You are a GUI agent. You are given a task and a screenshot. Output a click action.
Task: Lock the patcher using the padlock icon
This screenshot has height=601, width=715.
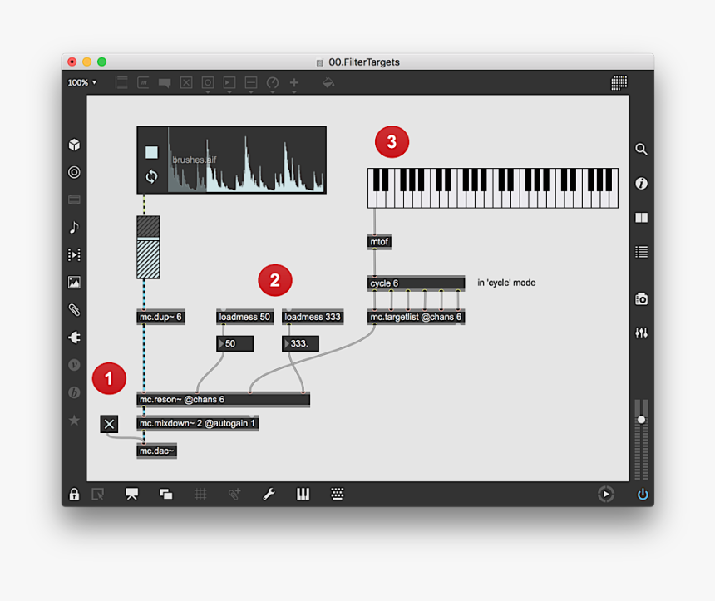coord(74,493)
